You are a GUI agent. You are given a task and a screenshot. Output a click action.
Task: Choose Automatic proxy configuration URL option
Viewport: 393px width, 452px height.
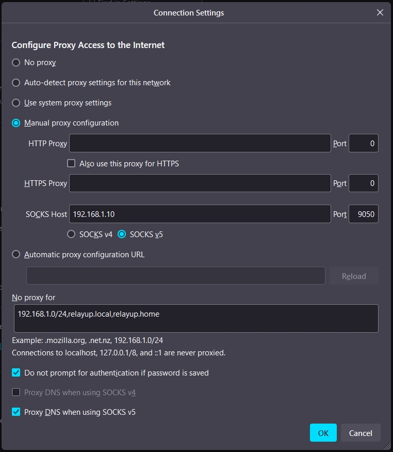pyautogui.click(x=16, y=254)
